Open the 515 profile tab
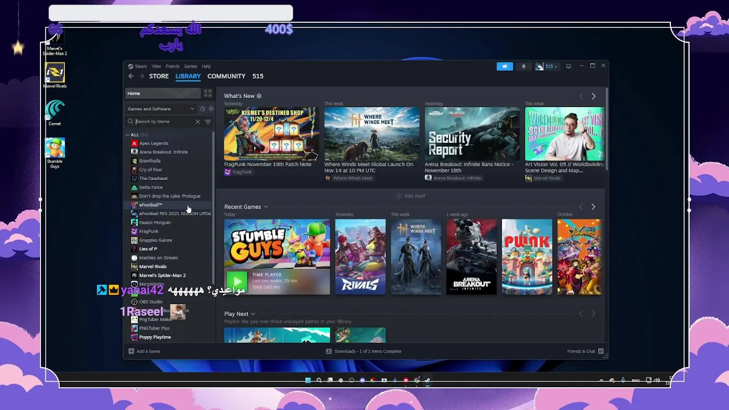 coord(258,76)
